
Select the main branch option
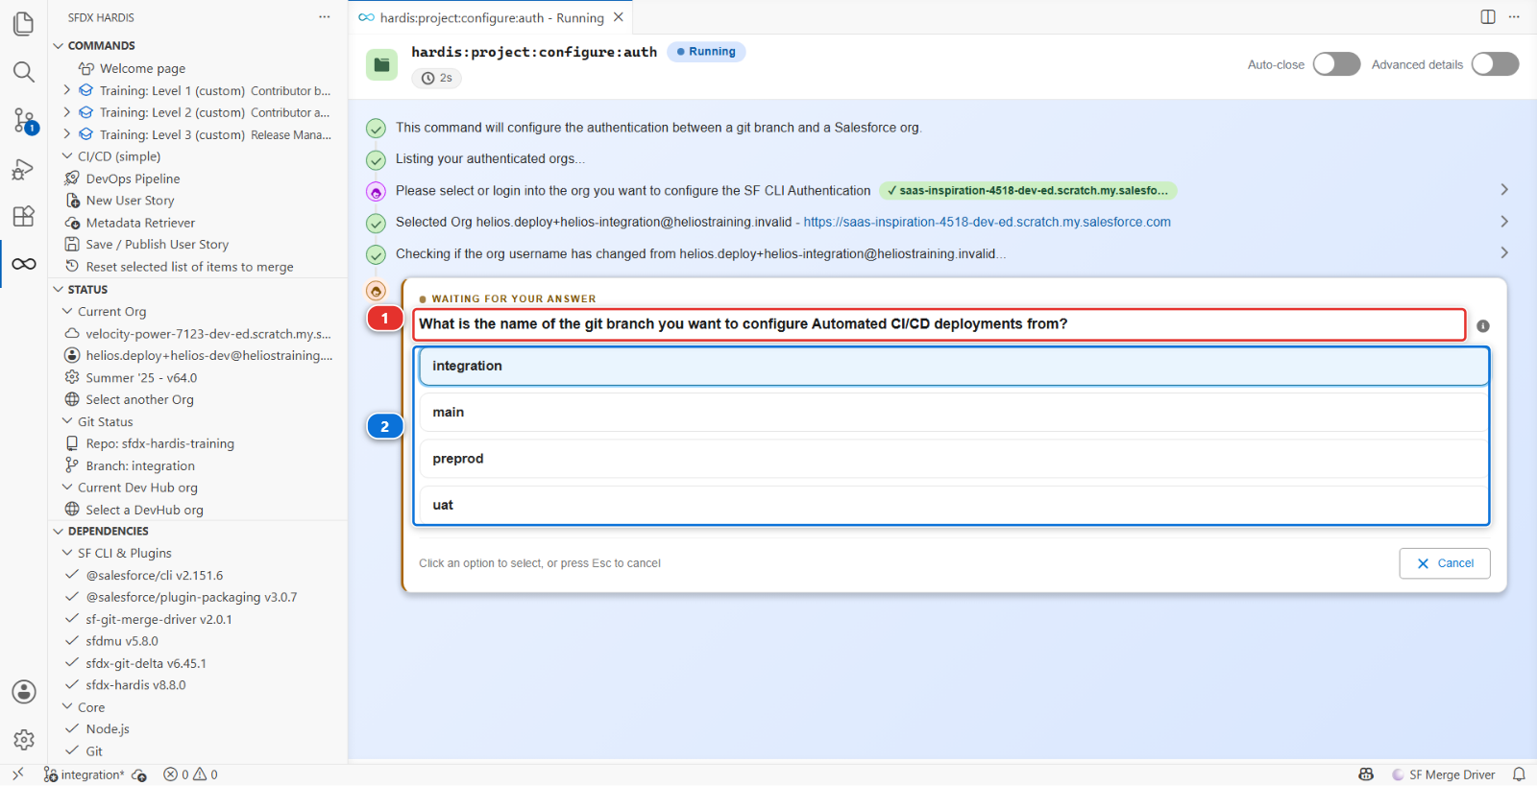[952, 412]
